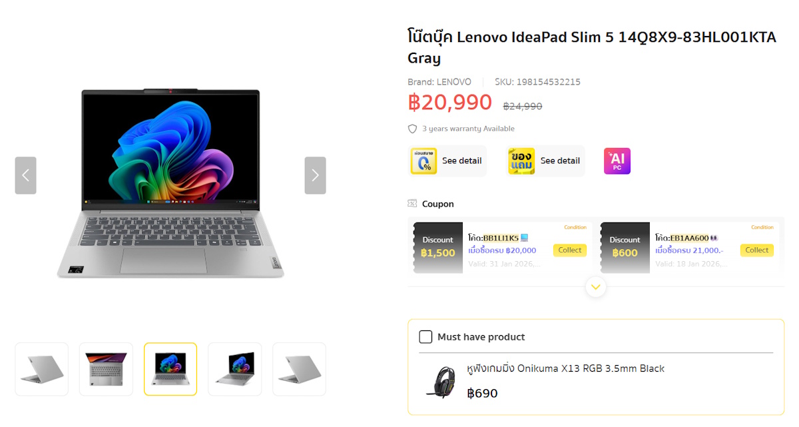Click the 0% installment badge icon

tap(423, 161)
